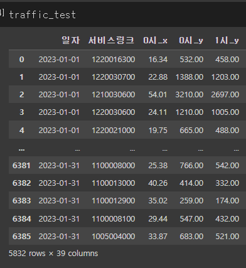Click row index 1
246x268 pixels.
click(21, 77)
